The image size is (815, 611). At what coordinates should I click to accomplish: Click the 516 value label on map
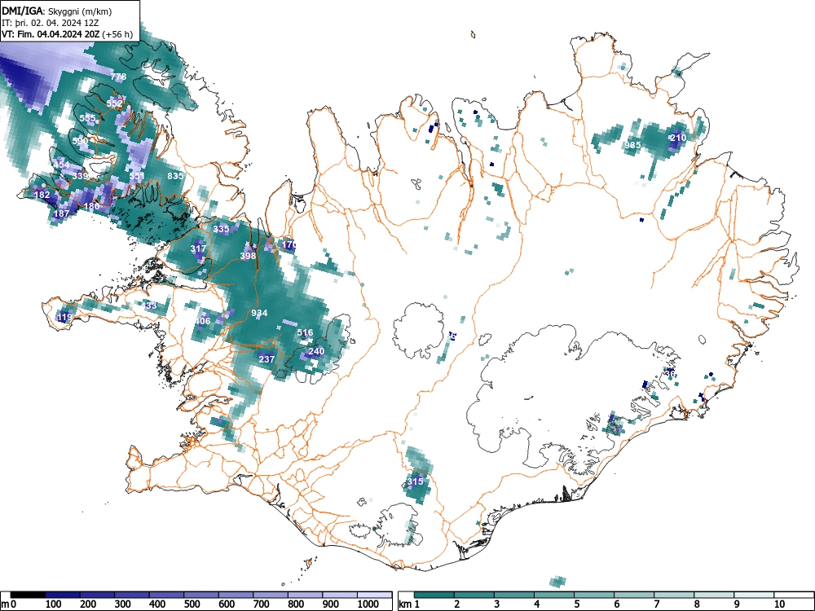tap(305, 332)
